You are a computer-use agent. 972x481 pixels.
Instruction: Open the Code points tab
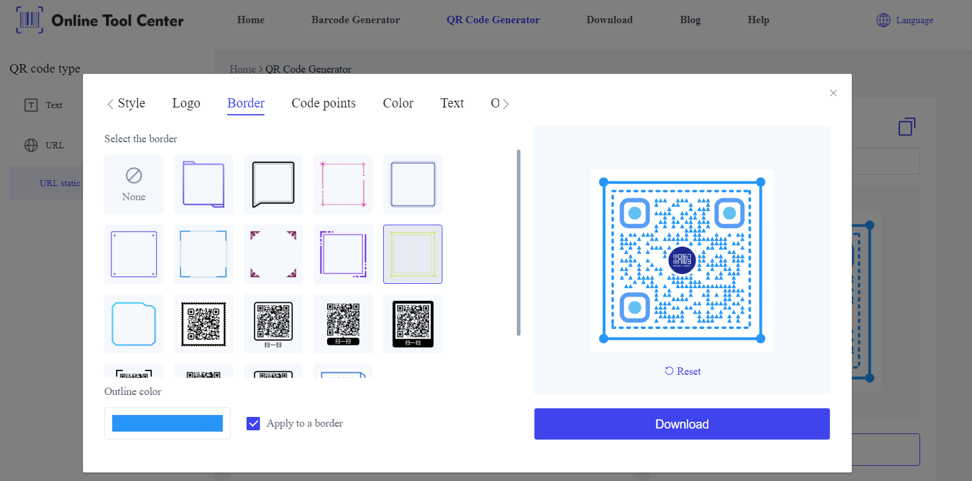click(x=323, y=103)
